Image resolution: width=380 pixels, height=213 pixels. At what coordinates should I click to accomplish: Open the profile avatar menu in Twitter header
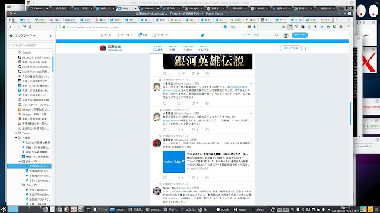286,35
